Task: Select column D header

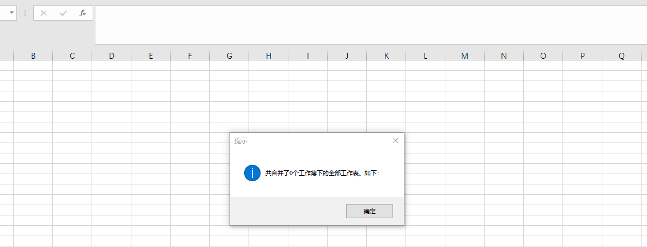Action: (x=111, y=55)
